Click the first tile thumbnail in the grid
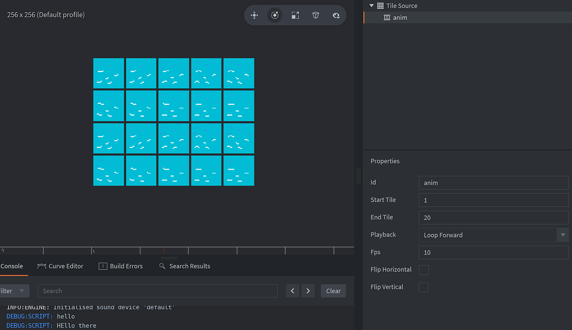This screenshot has width=572, height=330. [108, 73]
